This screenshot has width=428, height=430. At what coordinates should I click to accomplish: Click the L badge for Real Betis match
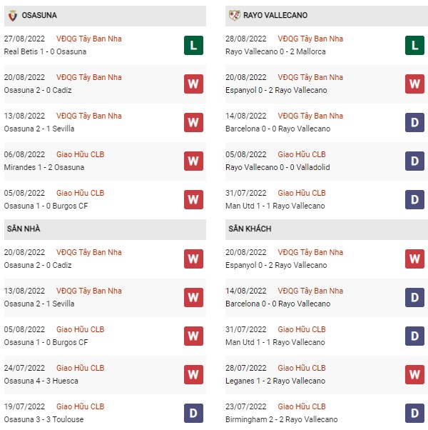[x=193, y=45]
